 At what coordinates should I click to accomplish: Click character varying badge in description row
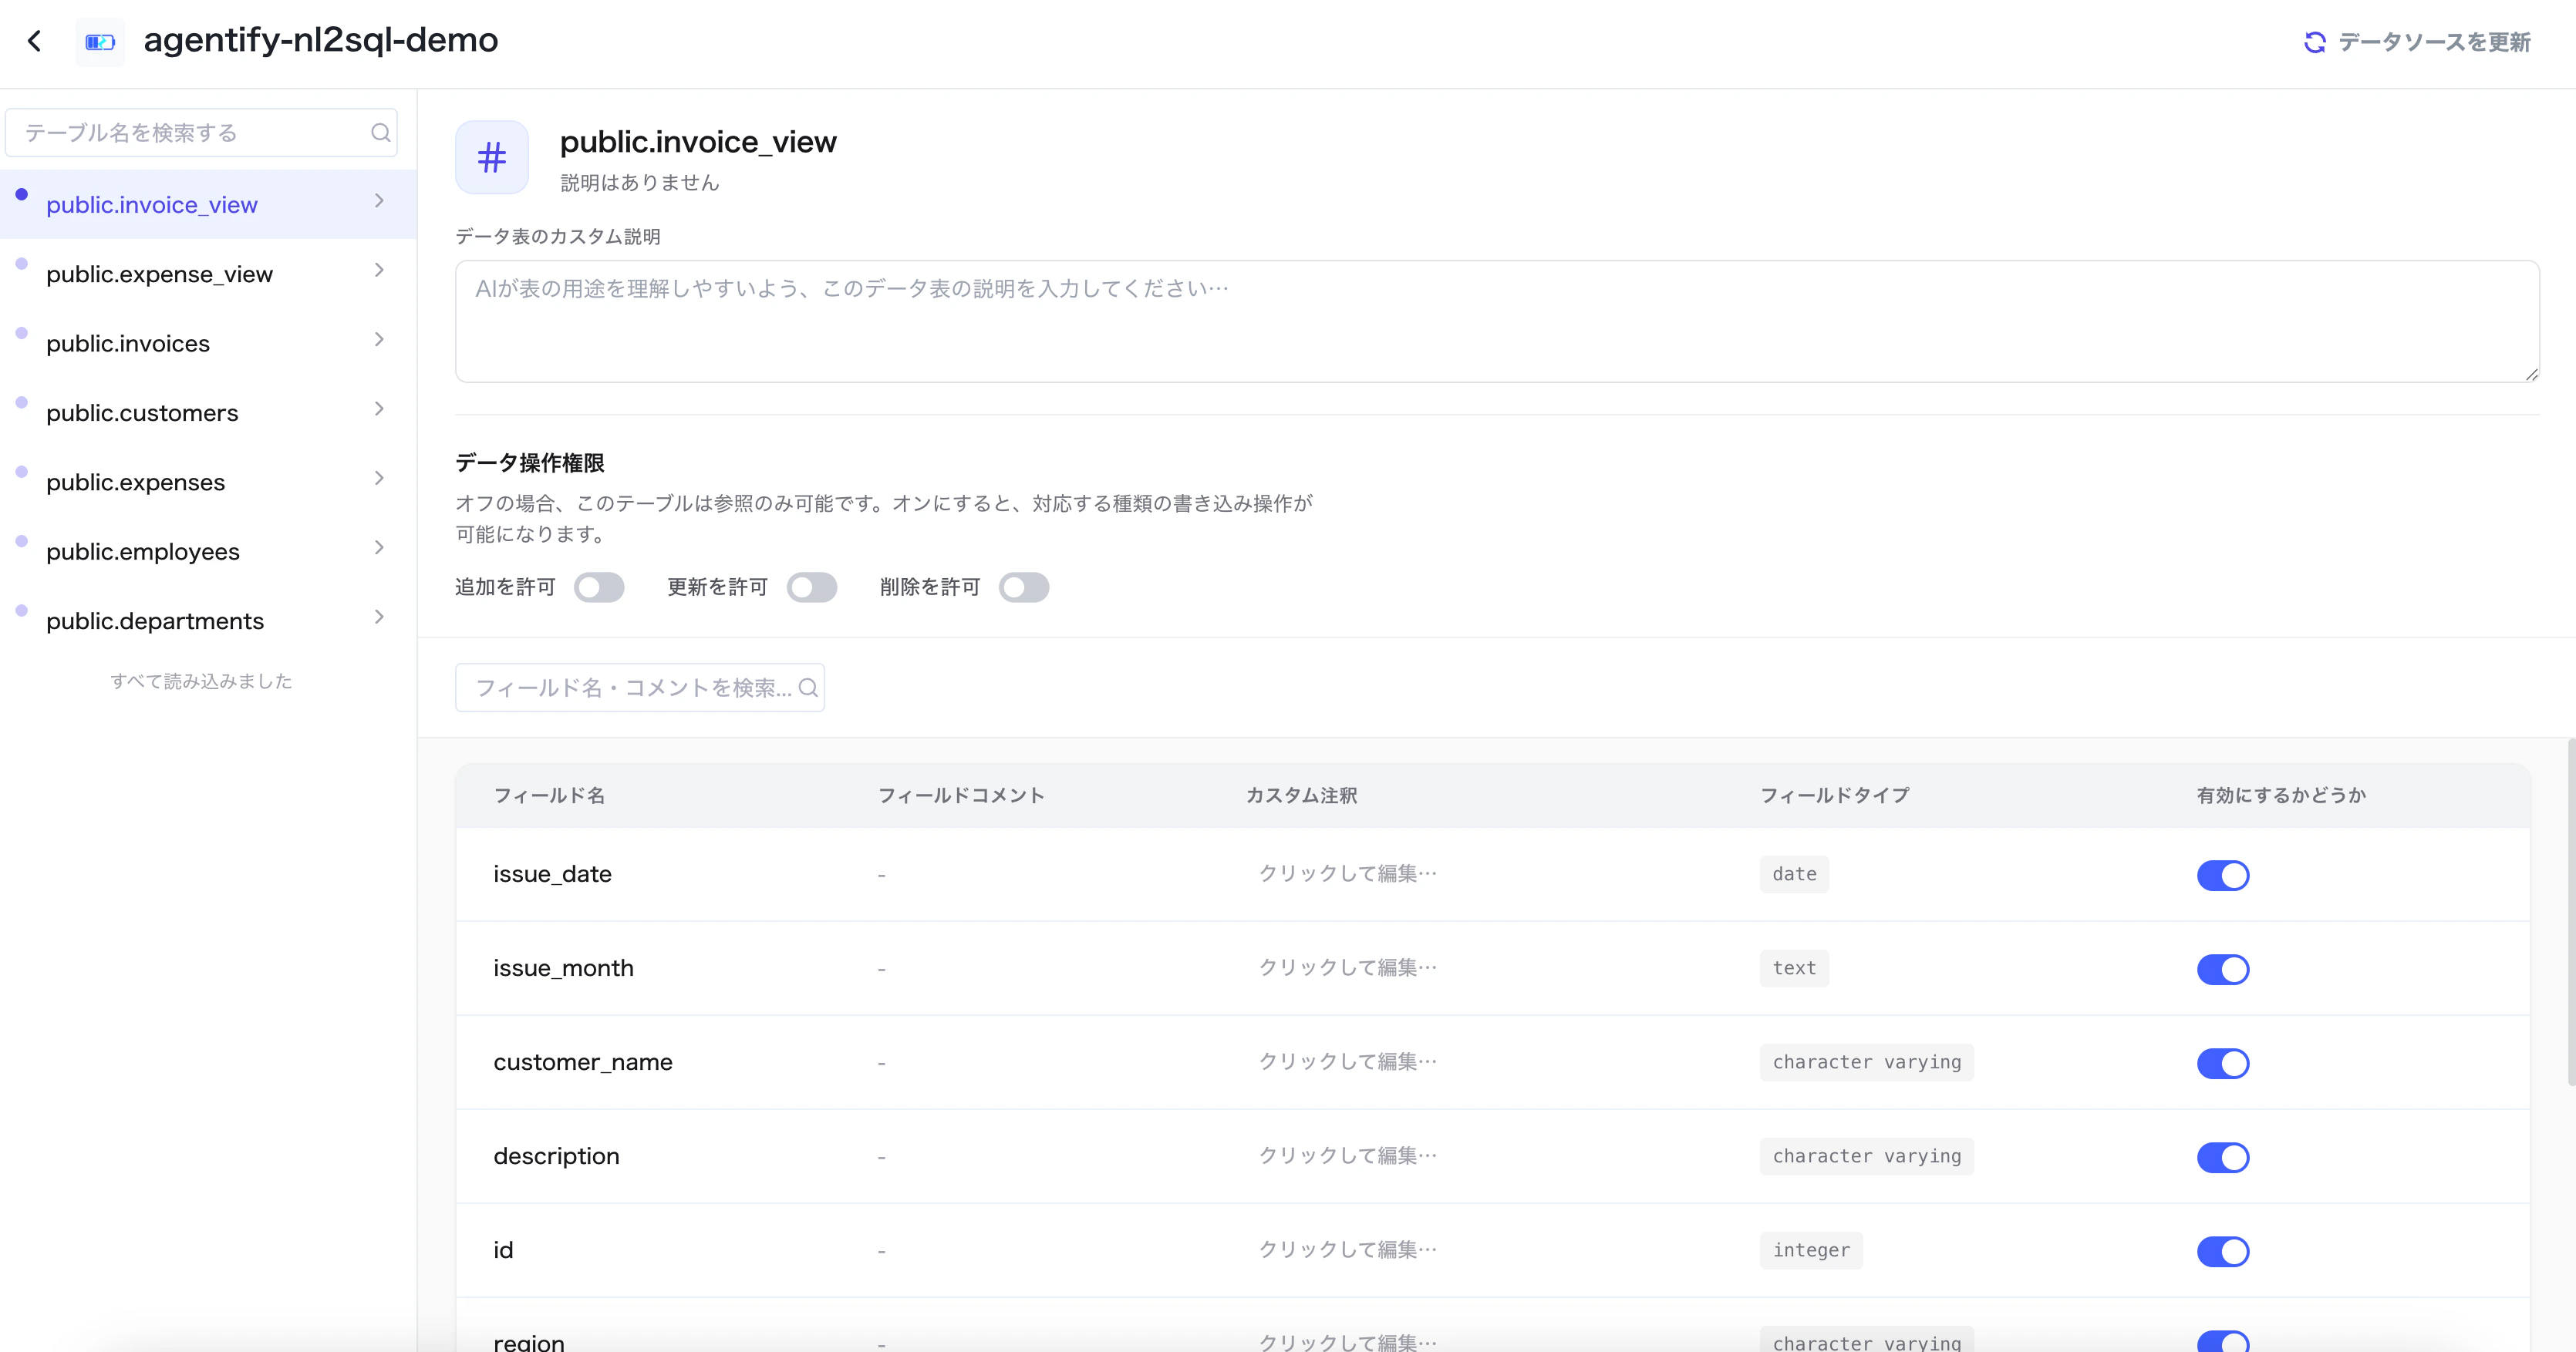[x=1867, y=1156]
